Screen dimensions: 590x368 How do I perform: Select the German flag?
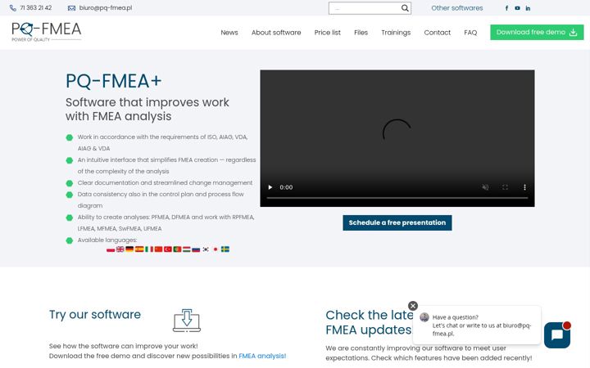pos(129,249)
